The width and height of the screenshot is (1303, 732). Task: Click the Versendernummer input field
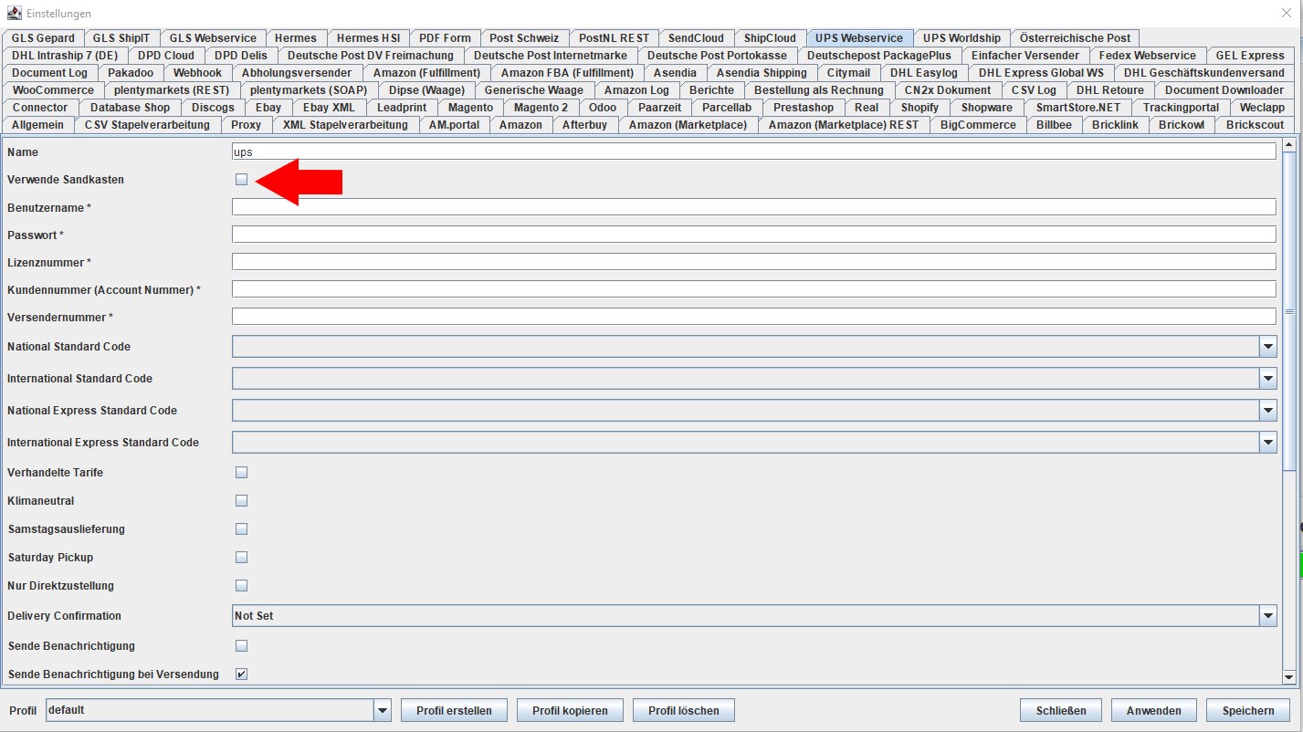point(754,317)
